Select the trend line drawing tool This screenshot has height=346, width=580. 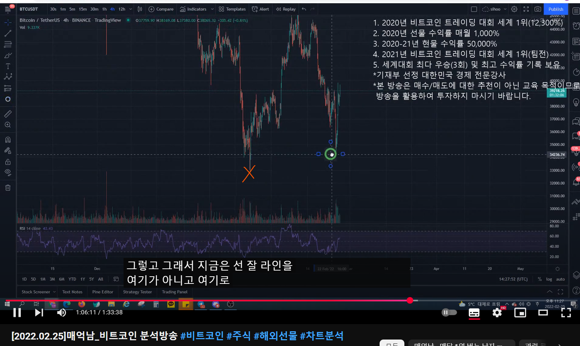8,34
